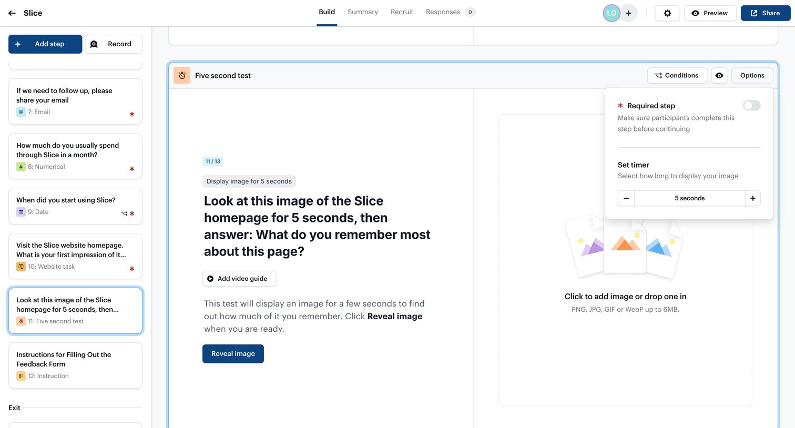Click the LO user avatar
This screenshot has height=428, width=795.
(x=611, y=13)
